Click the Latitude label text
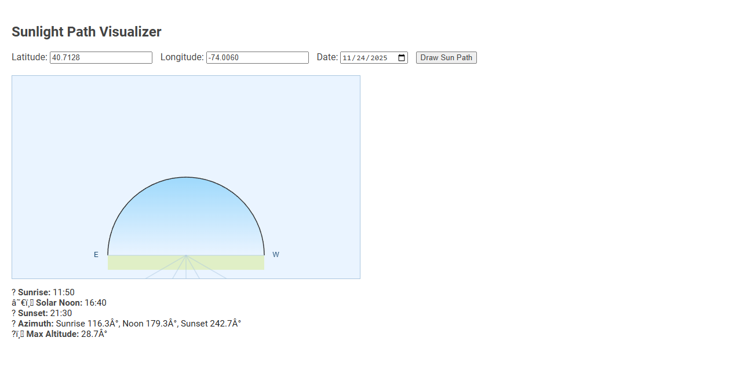Image resolution: width=729 pixels, height=374 pixels. tap(30, 57)
